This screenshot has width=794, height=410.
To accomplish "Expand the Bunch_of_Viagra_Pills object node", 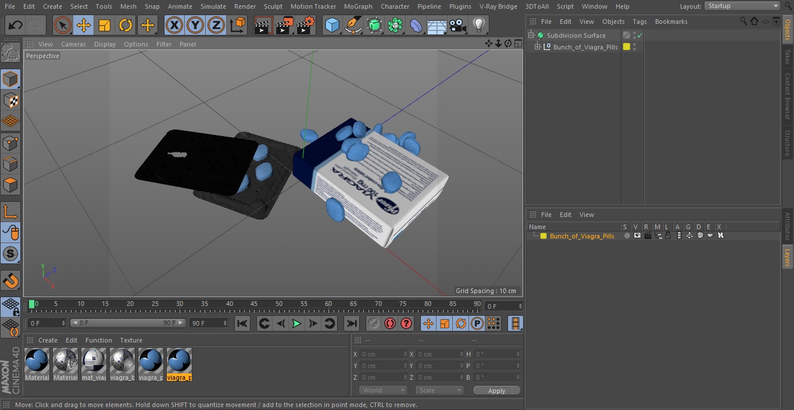I will click(x=538, y=47).
